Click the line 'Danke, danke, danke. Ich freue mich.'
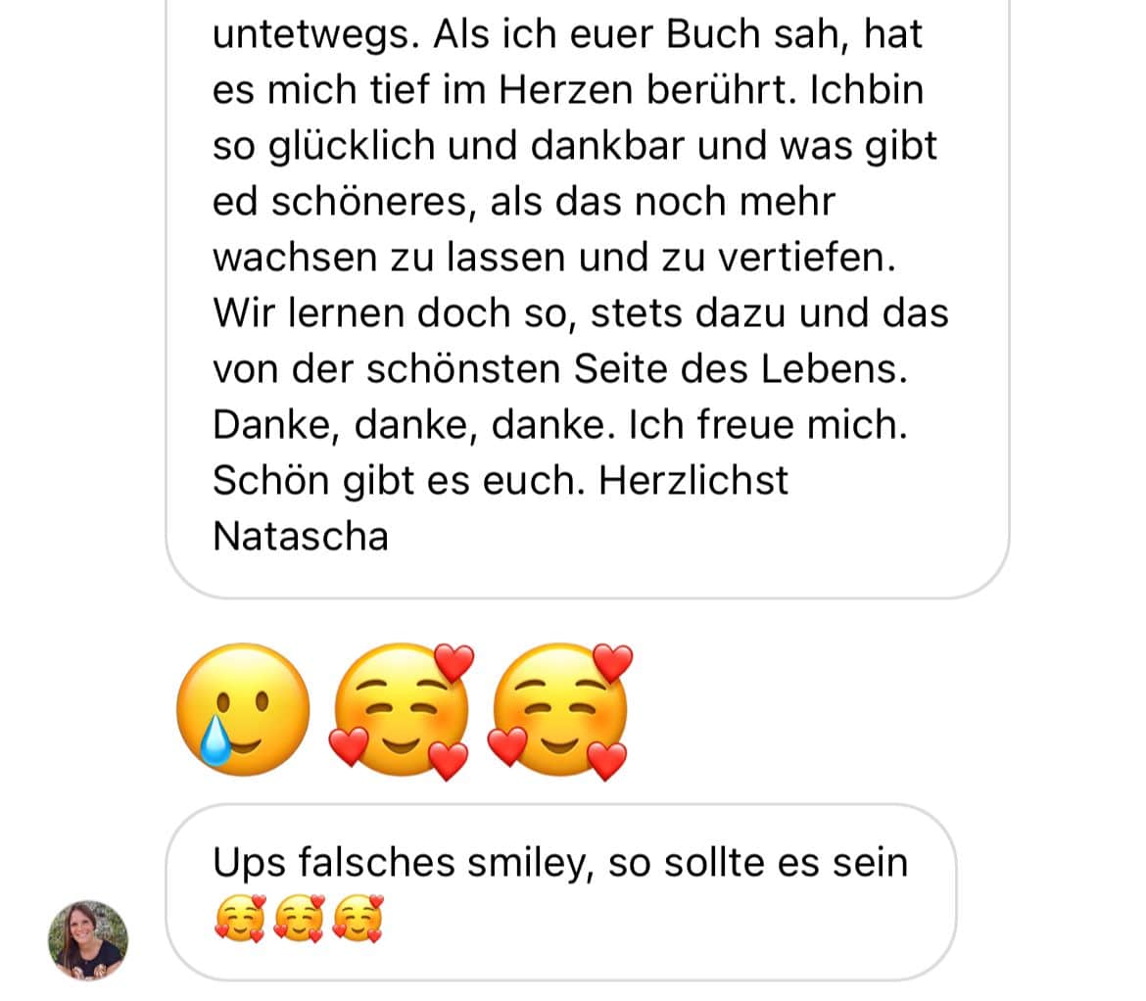The width and height of the screenshot is (1146, 1001). [x=560, y=425]
